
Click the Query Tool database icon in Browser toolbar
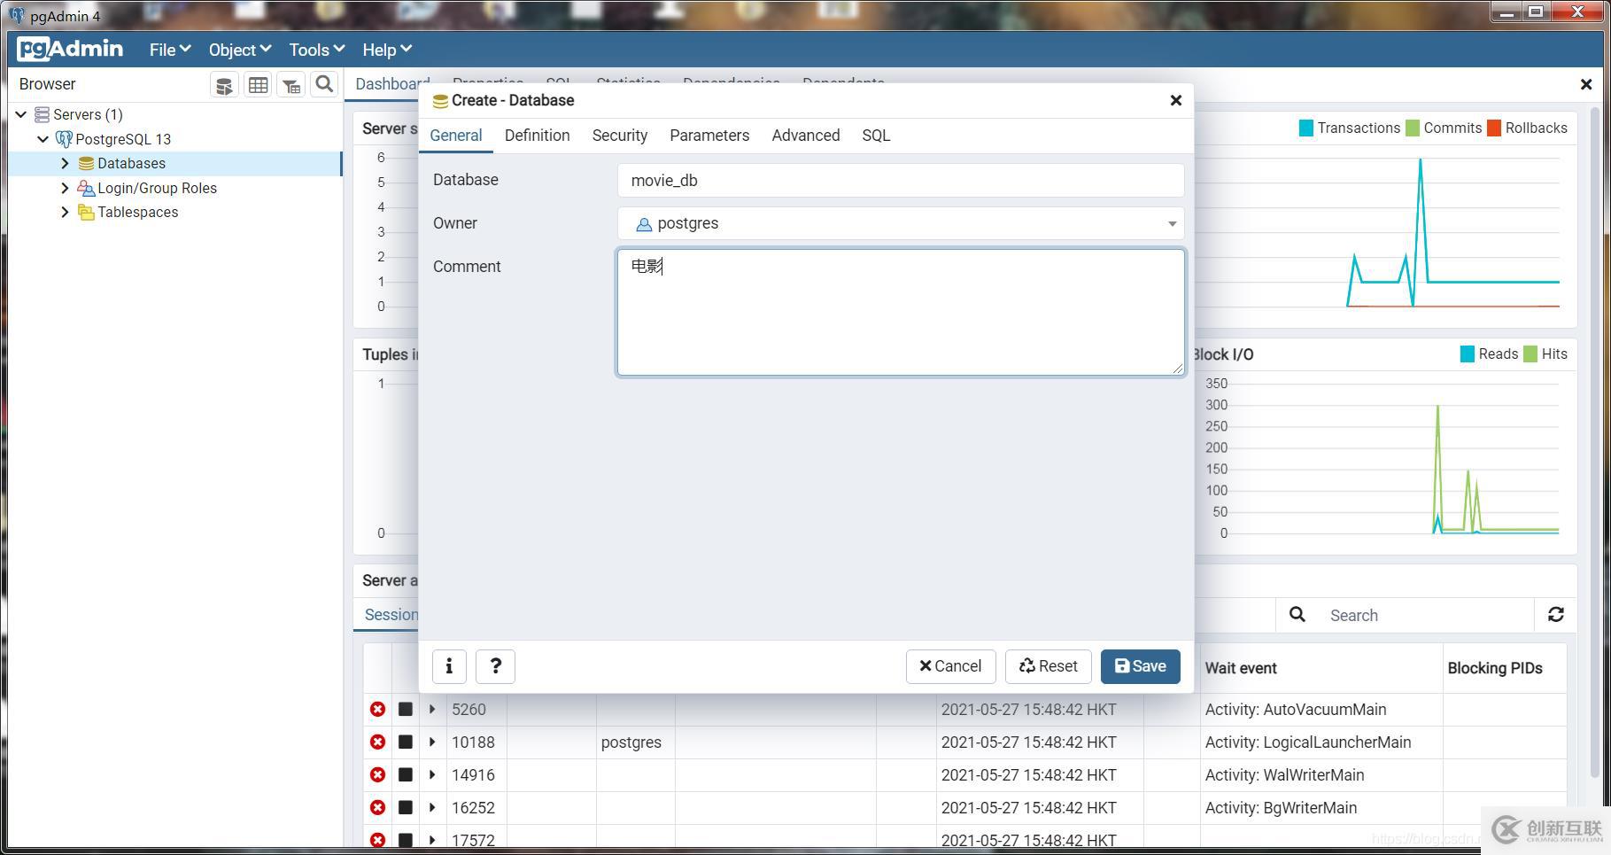(x=224, y=85)
